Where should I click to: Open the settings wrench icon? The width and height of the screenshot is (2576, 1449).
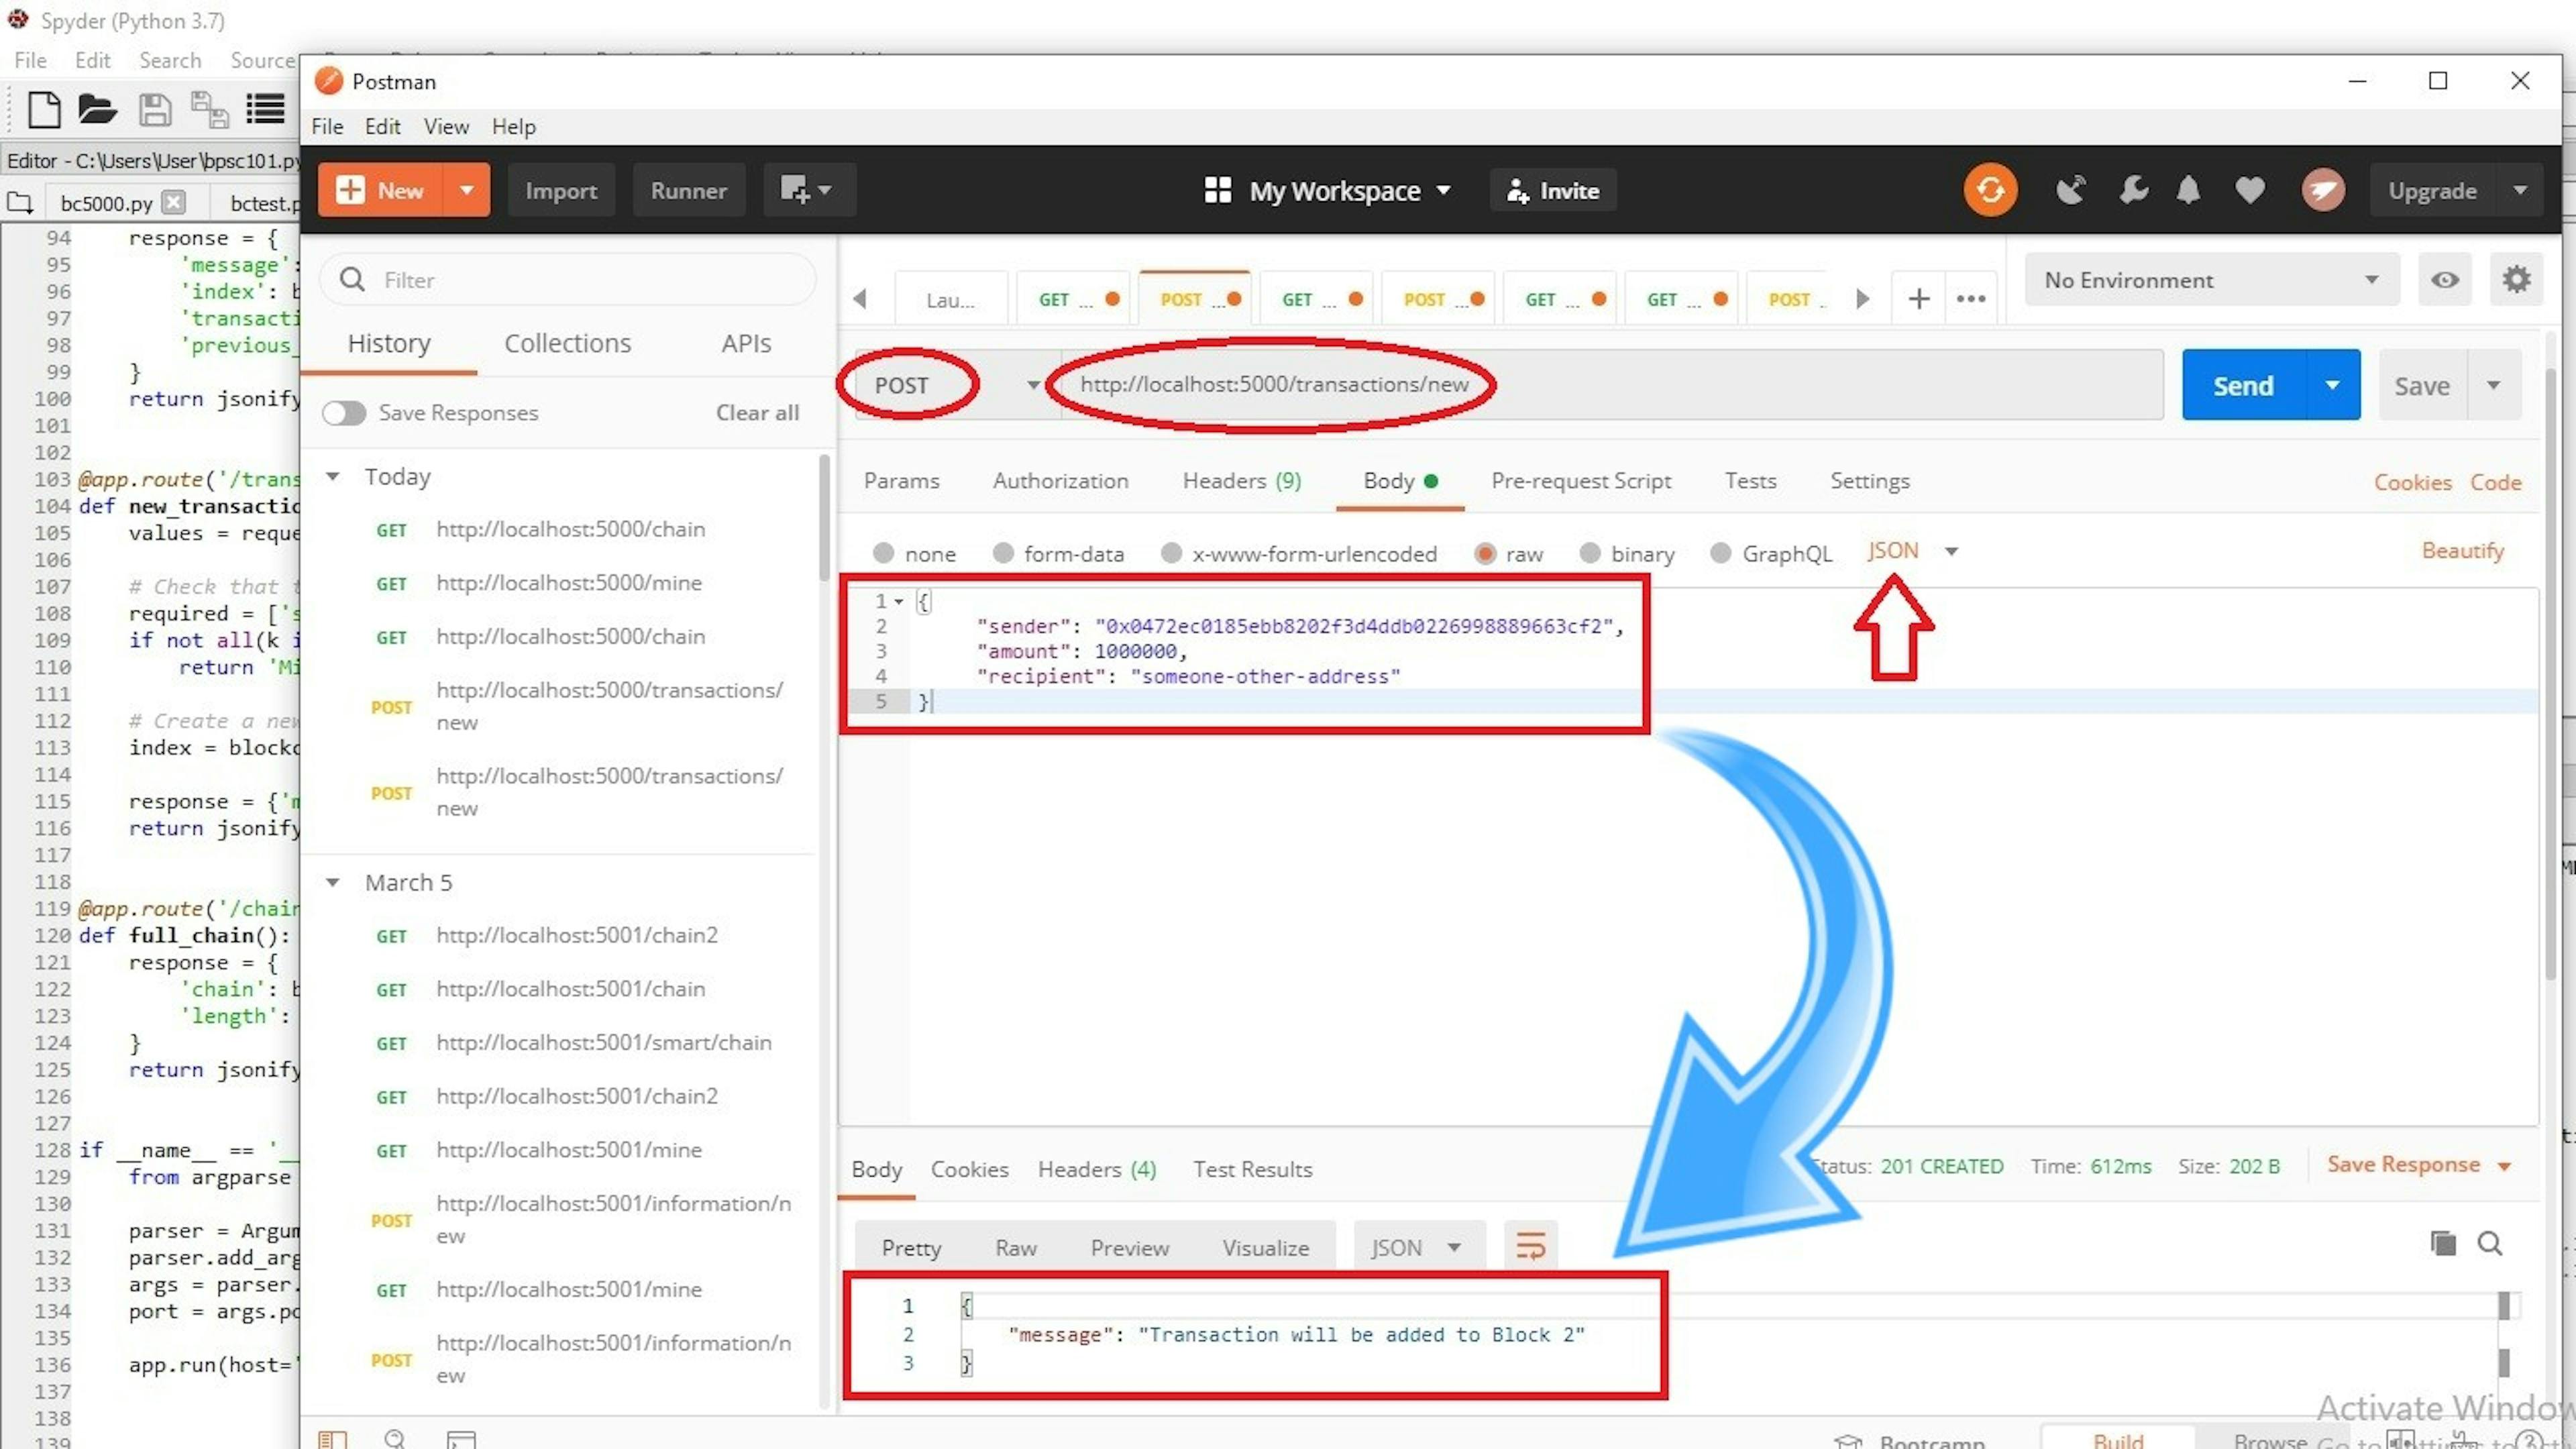pyautogui.click(x=2133, y=190)
